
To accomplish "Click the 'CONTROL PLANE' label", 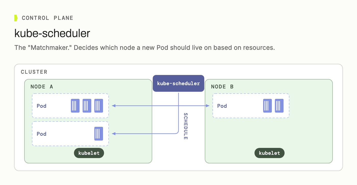I will click(x=47, y=18).
